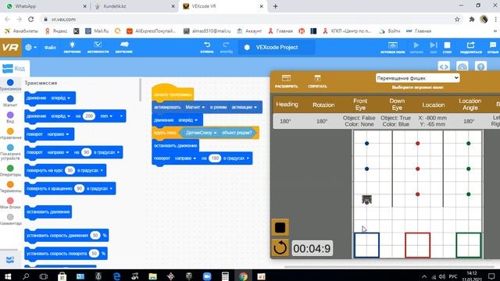Stop the playground with black square button
The width and height of the screenshot is (500, 281).
(280, 227)
